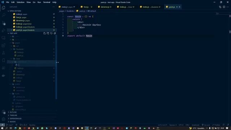This screenshot has height=130, width=231.
Task: Open the Go menu
Action: tap(34, 2)
